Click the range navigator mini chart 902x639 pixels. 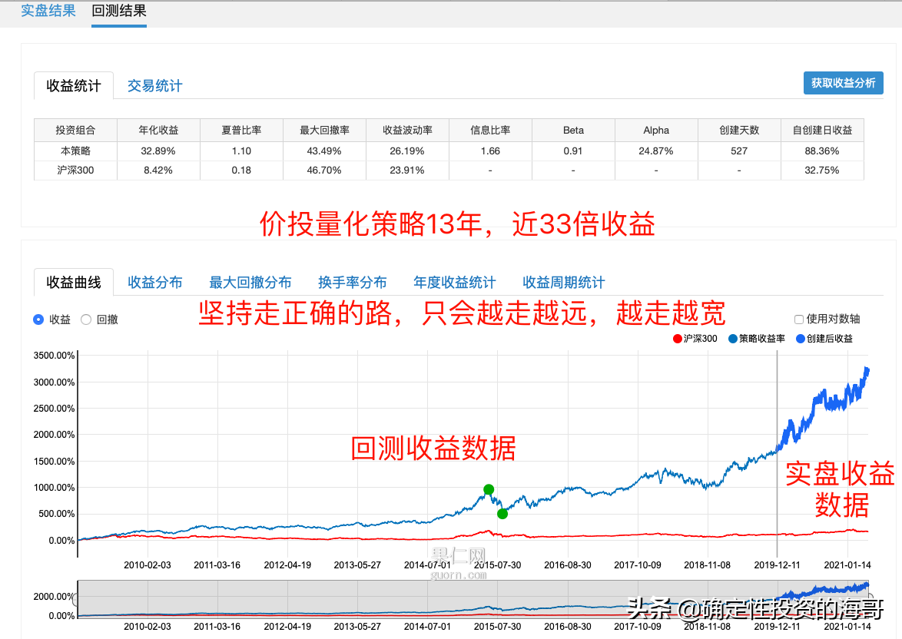tap(473, 599)
